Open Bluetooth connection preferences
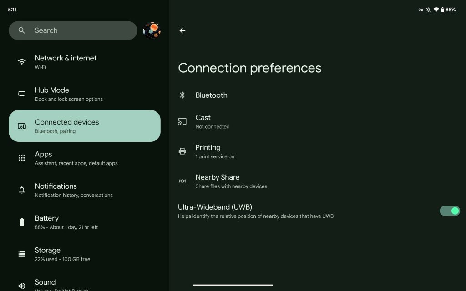 pyautogui.click(x=211, y=95)
